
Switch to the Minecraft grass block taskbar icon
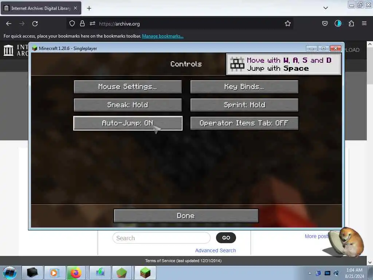(x=145, y=273)
